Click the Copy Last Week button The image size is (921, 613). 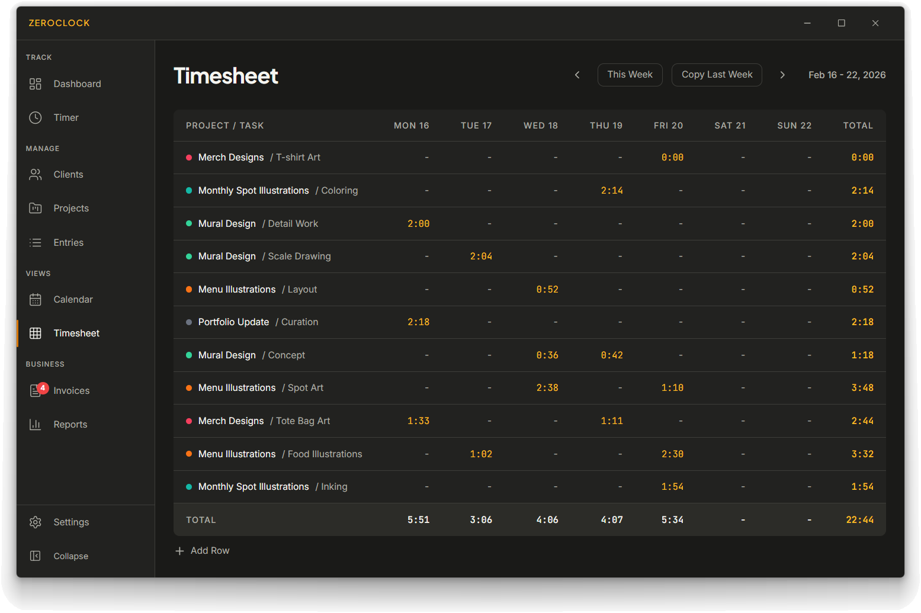point(717,75)
